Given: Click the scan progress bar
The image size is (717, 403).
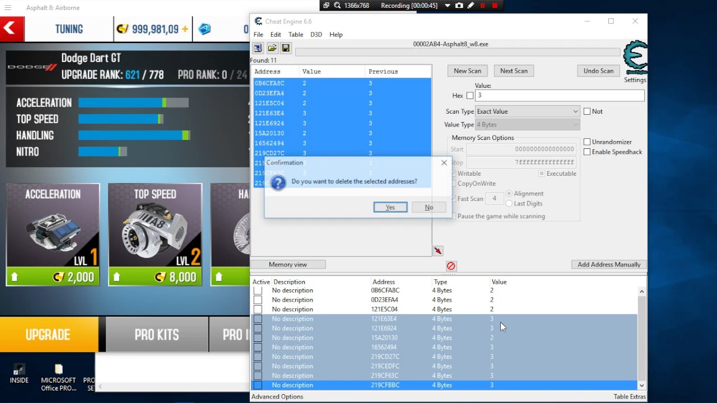Looking at the screenshot, I should 458,52.
